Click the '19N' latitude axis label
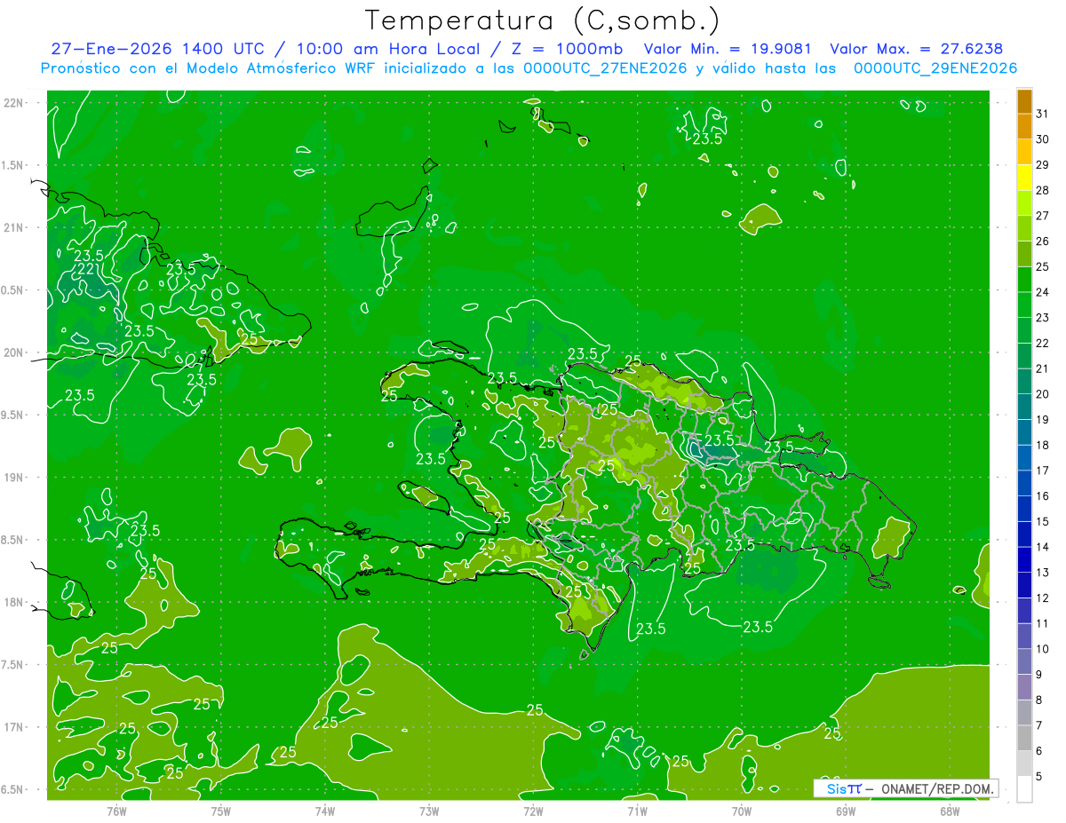 pyautogui.click(x=15, y=478)
